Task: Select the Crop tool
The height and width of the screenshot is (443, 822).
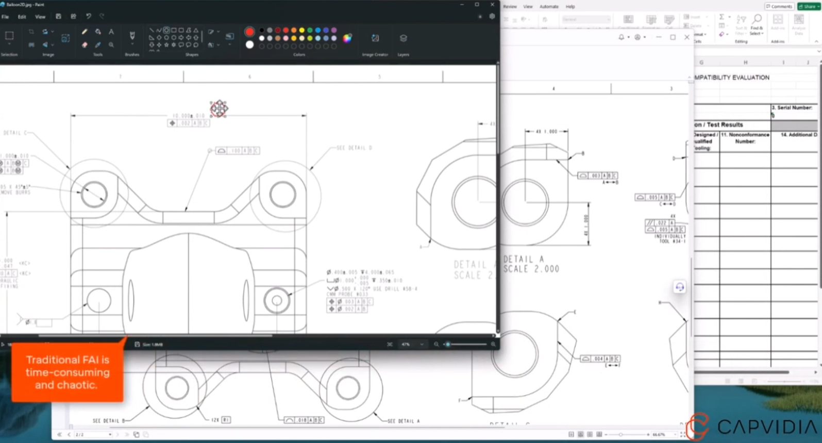Action: pyautogui.click(x=31, y=32)
